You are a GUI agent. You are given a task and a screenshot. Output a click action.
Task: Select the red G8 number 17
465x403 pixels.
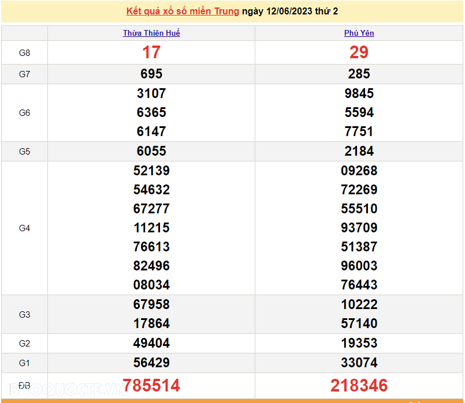(x=151, y=52)
